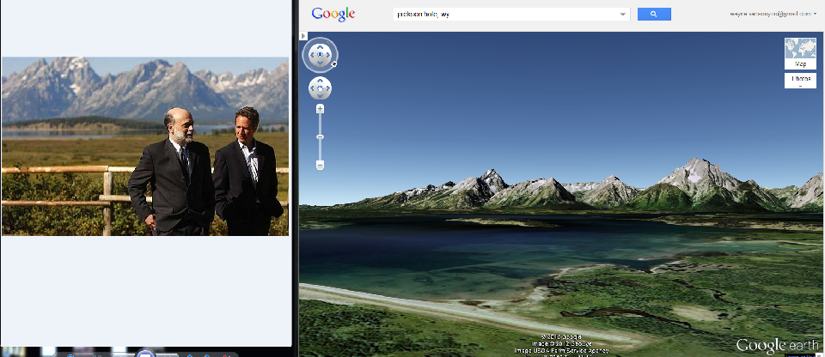Click the blue magnifier search button
Screen dimensions: 825x357
tap(654, 15)
